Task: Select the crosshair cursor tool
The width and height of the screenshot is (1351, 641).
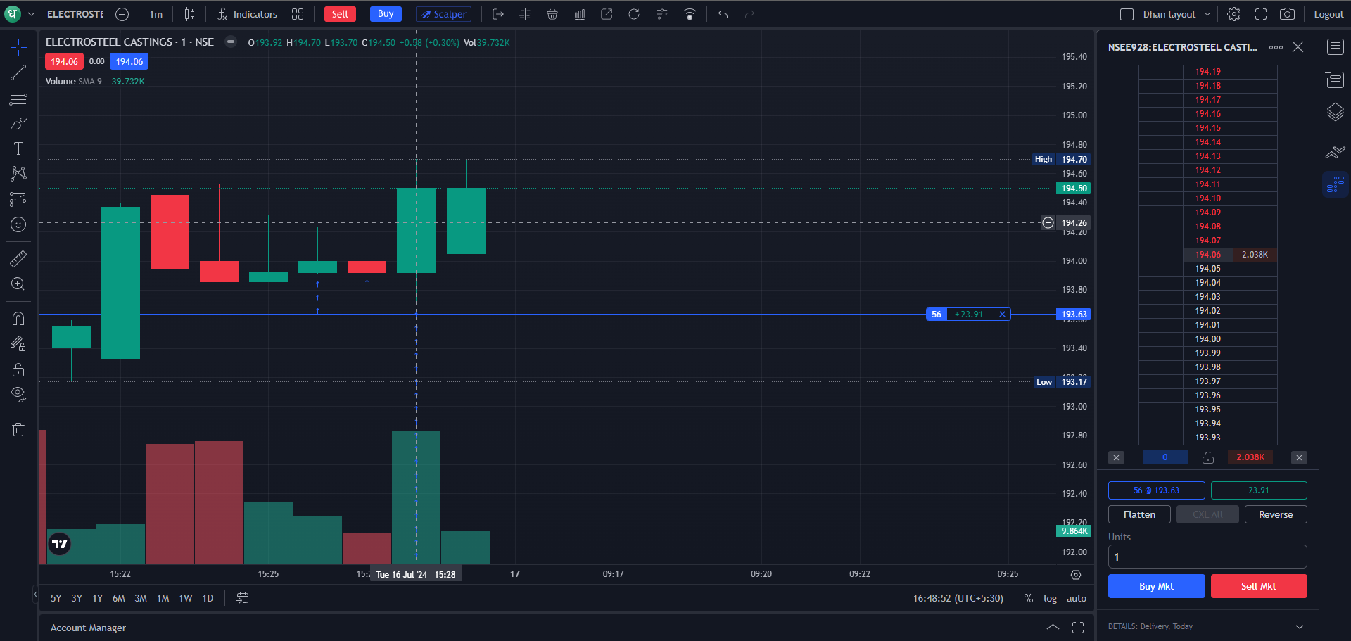Action: (x=18, y=47)
